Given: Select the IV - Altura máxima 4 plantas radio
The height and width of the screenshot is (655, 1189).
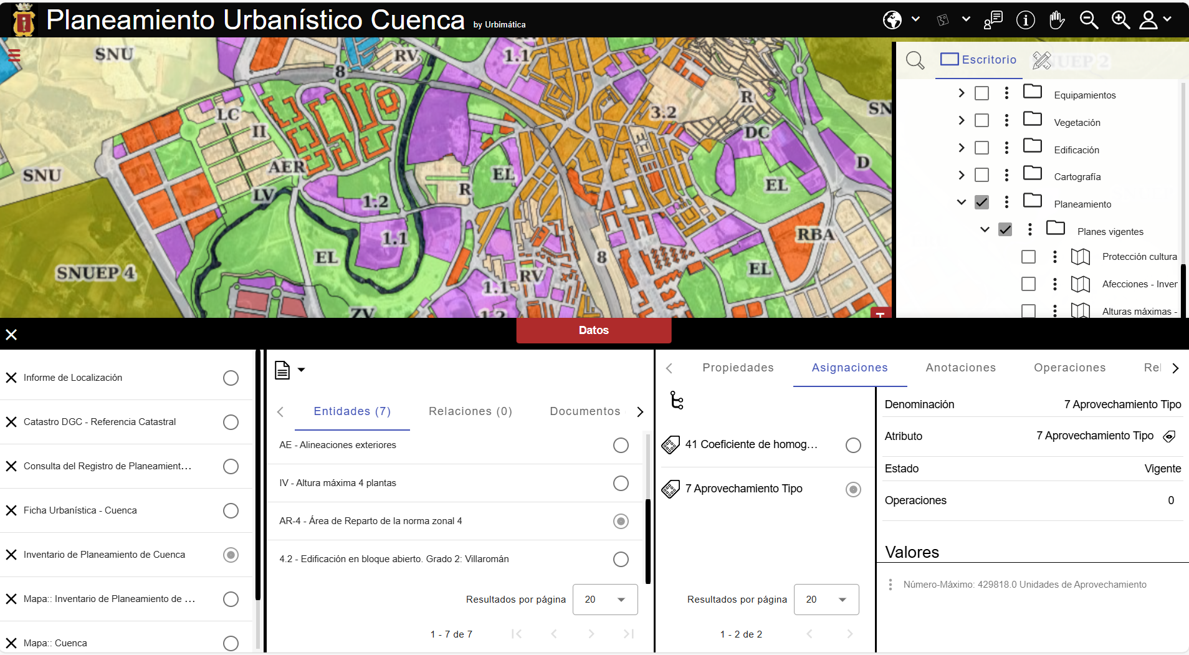Looking at the screenshot, I should pyautogui.click(x=620, y=483).
